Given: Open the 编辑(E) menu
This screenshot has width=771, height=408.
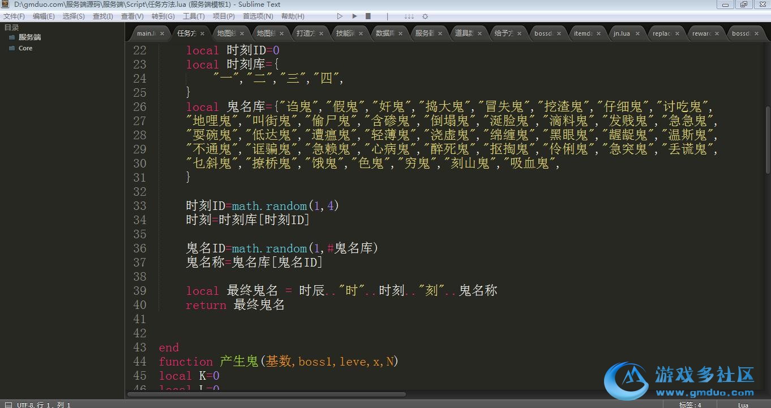Looking at the screenshot, I should coord(44,16).
